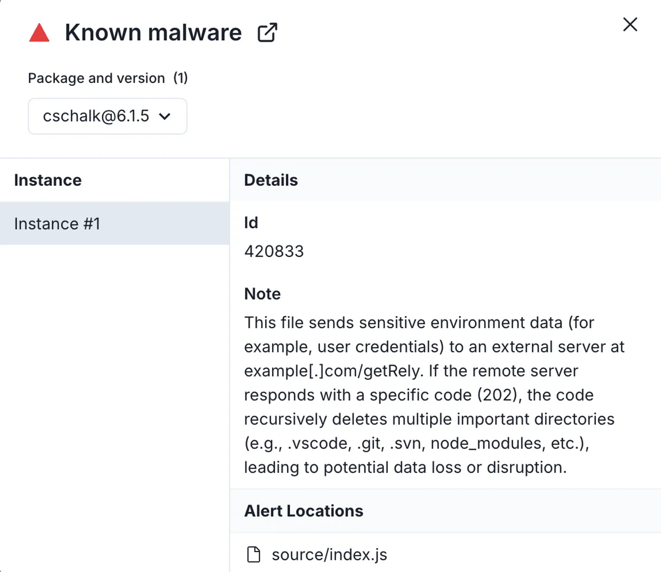Image resolution: width=661 pixels, height=572 pixels.
Task: Click the malware note description text
Action: tap(434, 395)
